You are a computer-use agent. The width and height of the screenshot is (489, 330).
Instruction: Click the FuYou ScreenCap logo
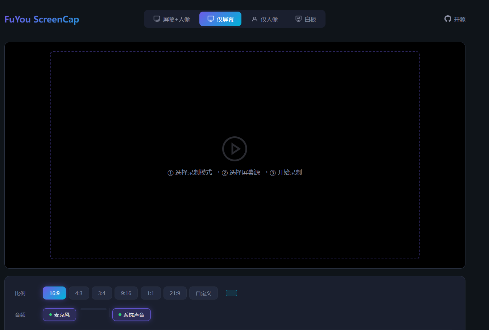[x=42, y=19]
